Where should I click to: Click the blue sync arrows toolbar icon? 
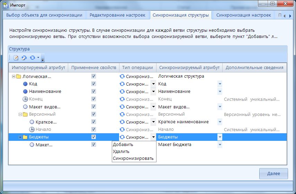click(x=32, y=57)
